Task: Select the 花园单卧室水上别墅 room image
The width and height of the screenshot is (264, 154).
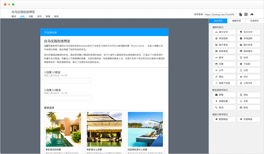Action: (x=145, y=129)
